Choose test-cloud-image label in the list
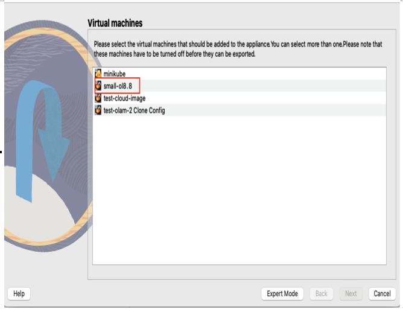The height and width of the screenshot is (312, 403). point(124,98)
